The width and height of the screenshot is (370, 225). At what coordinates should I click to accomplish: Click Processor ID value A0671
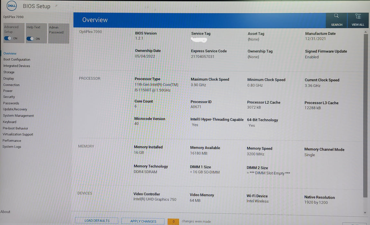coord(196,107)
